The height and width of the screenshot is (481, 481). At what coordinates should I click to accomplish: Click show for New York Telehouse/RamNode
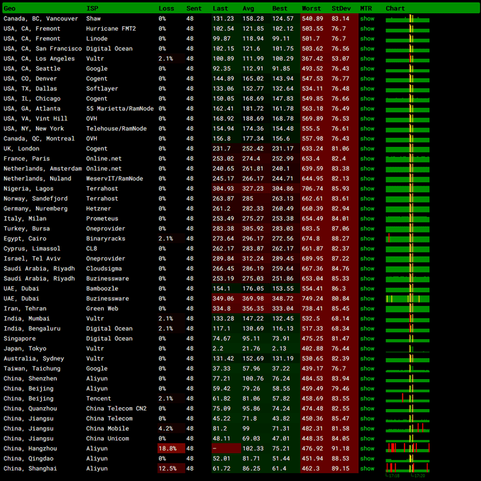tap(367, 129)
